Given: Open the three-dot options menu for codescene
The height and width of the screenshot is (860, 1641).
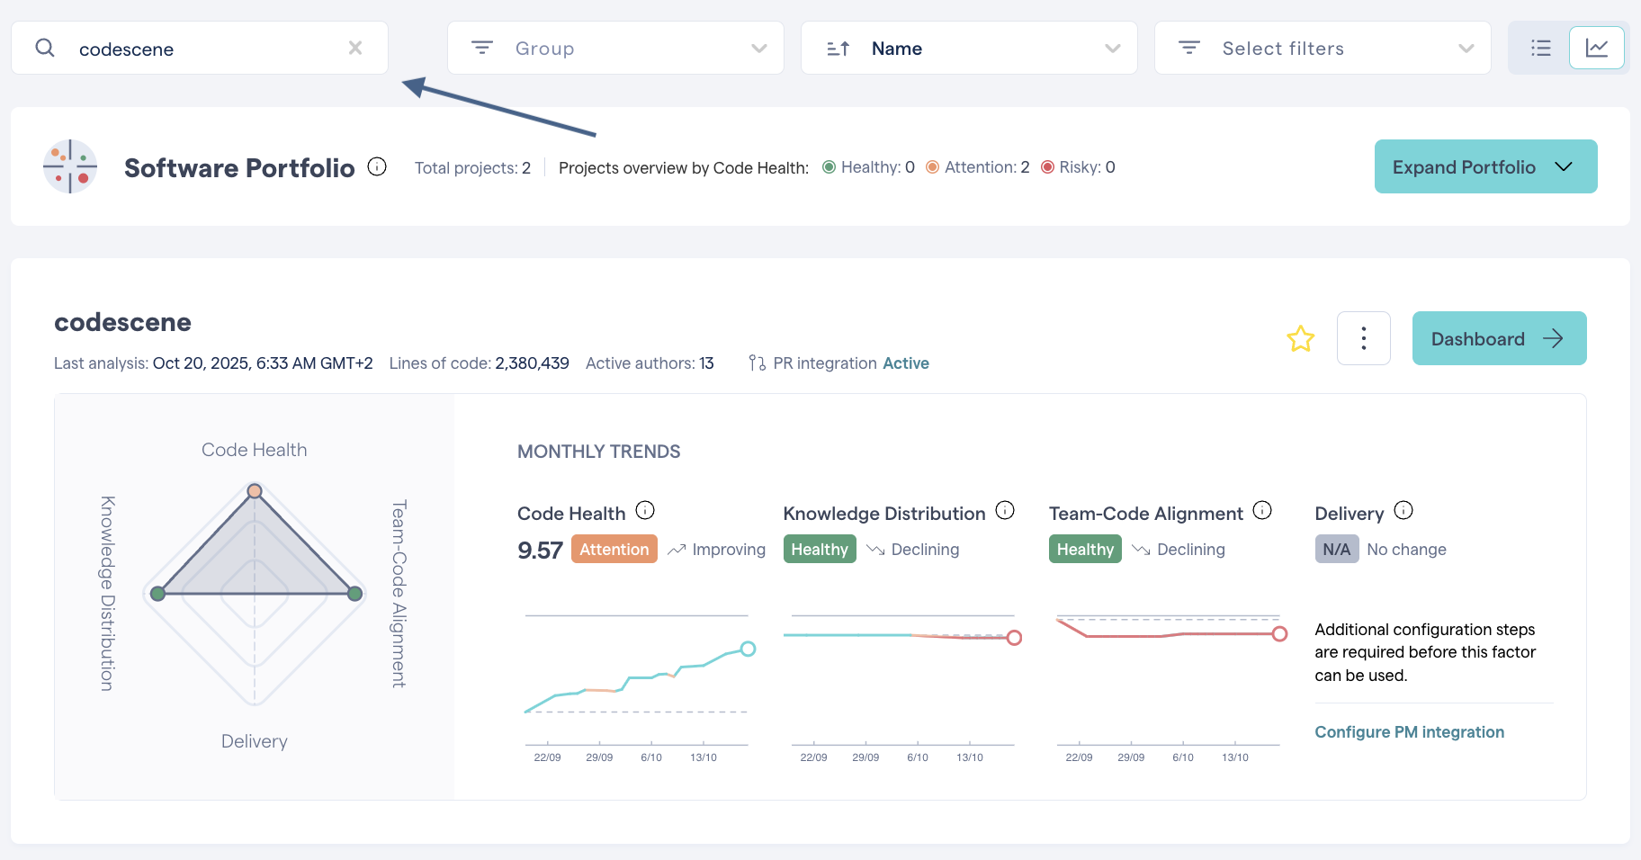Looking at the screenshot, I should [x=1364, y=338].
